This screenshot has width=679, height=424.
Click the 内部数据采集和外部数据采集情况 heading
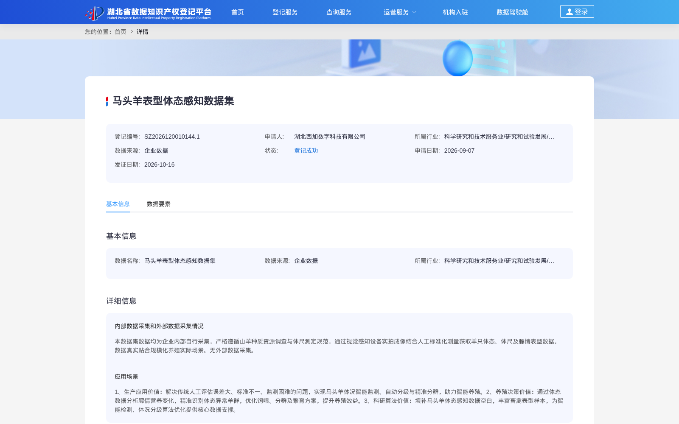pyautogui.click(x=159, y=326)
